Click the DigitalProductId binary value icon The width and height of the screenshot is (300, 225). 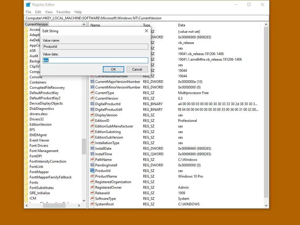(92, 104)
